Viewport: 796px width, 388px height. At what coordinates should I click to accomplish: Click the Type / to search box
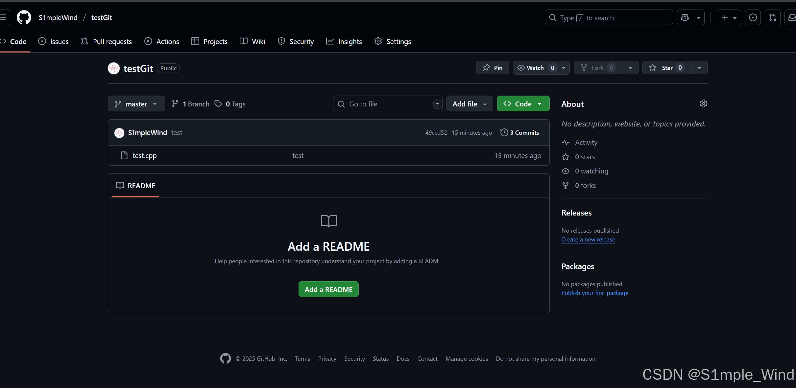pos(609,18)
